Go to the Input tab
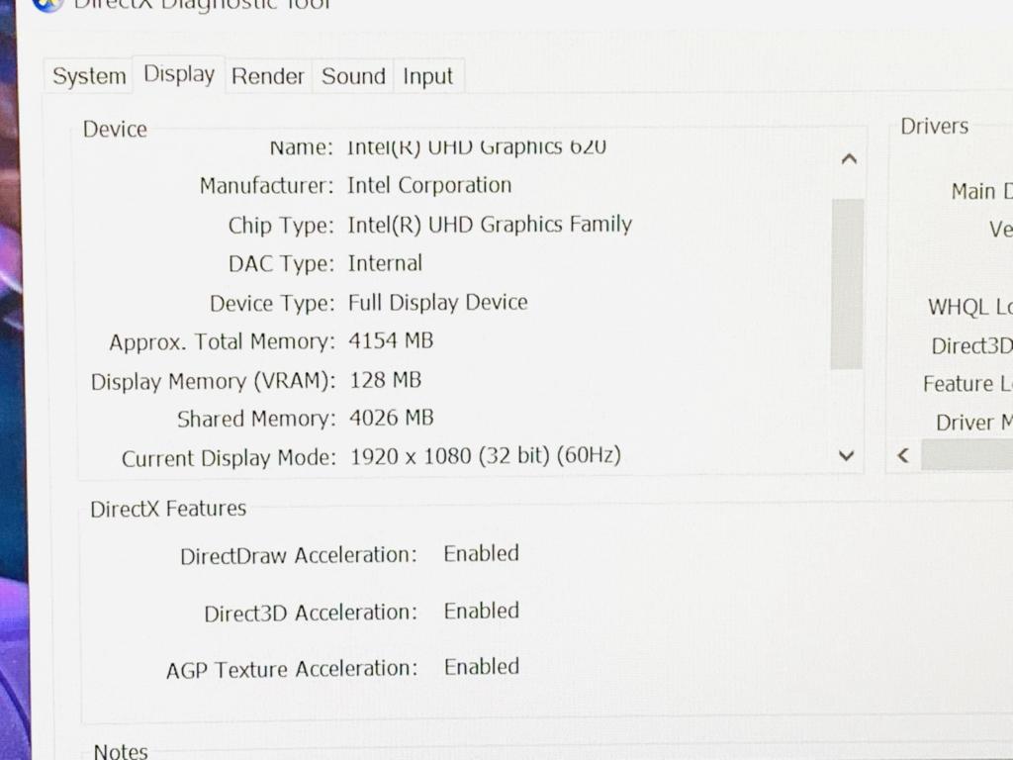Viewport: 1013px width, 760px height. (x=427, y=76)
